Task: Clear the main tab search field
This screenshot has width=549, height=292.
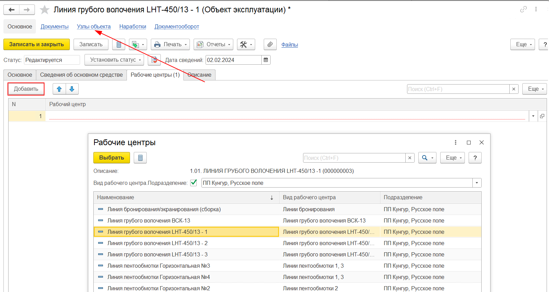Action: [x=514, y=89]
